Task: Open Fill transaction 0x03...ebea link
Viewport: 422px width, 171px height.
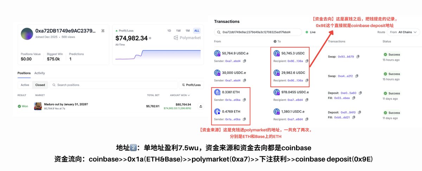Action: pyautogui.click(x=342, y=98)
